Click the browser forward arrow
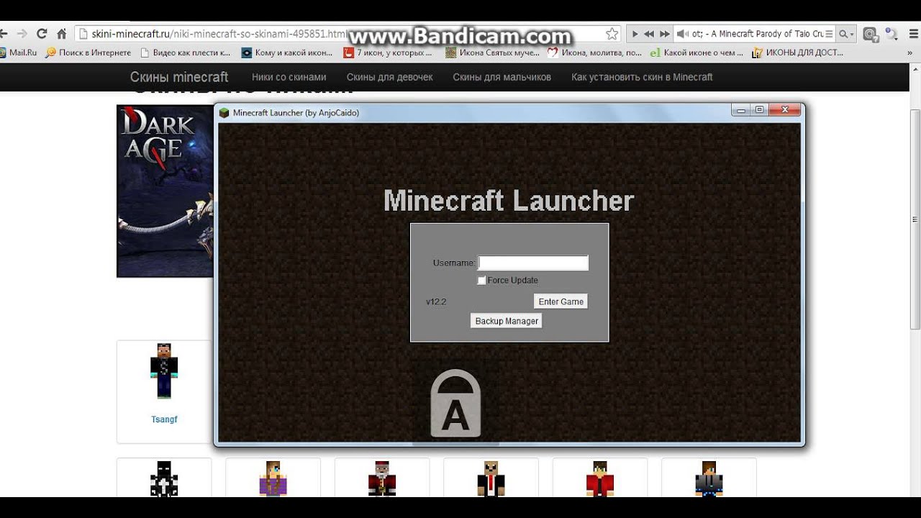The width and height of the screenshot is (921, 518). tap(22, 34)
